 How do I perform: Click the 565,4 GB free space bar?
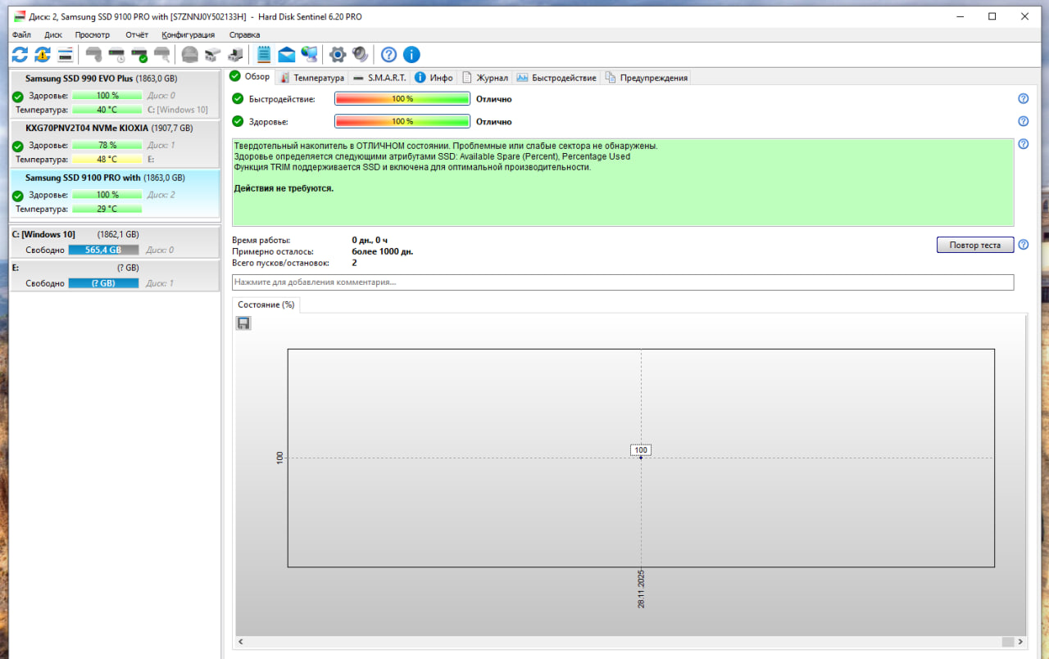103,250
